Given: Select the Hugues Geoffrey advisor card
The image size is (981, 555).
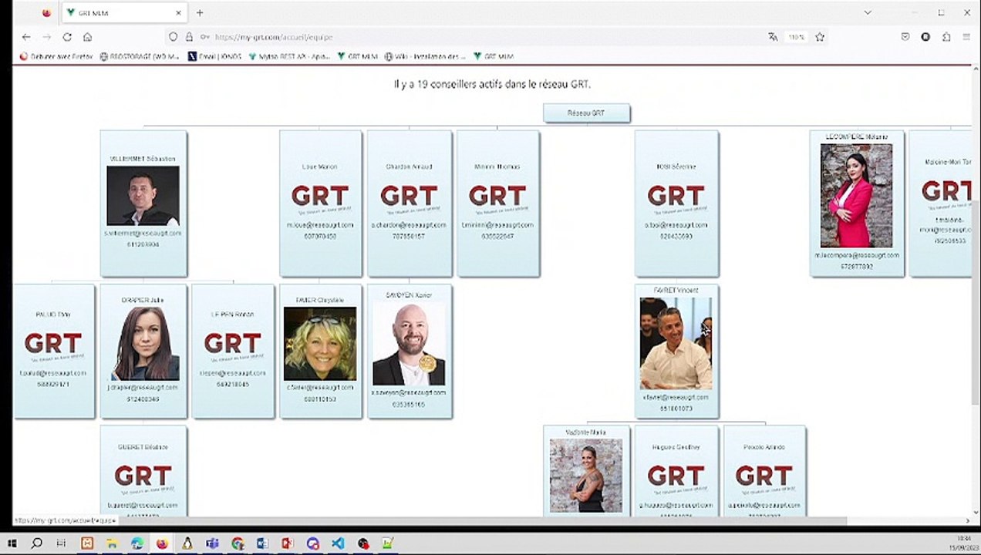Looking at the screenshot, I should [x=676, y=470].
